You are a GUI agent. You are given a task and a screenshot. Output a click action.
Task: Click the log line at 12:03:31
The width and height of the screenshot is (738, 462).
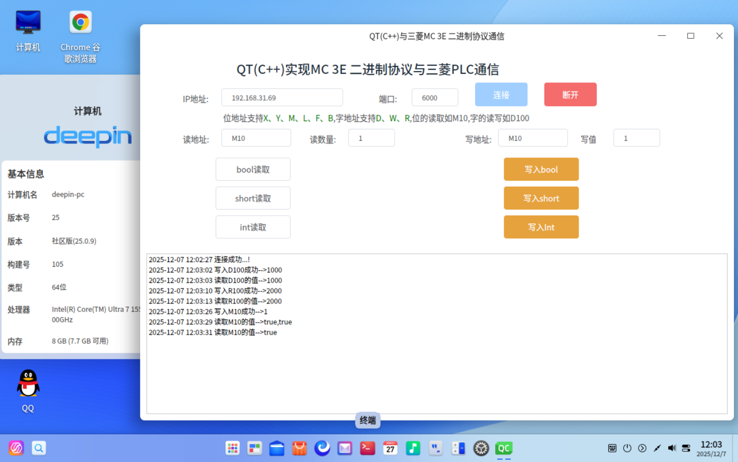213,333
